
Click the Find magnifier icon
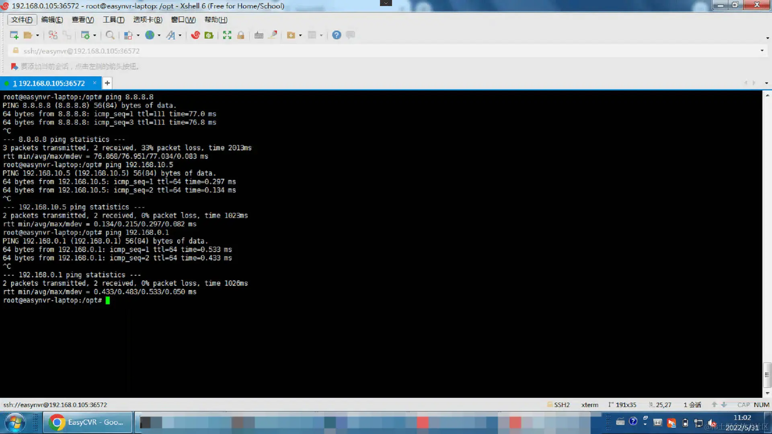[110, 35]
